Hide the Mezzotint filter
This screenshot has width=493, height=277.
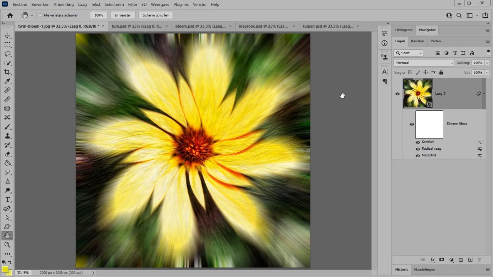pyautogui.click(x=418, y=156)
